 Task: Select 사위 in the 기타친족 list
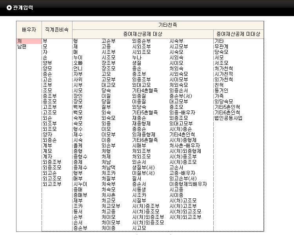click(78, 79)
